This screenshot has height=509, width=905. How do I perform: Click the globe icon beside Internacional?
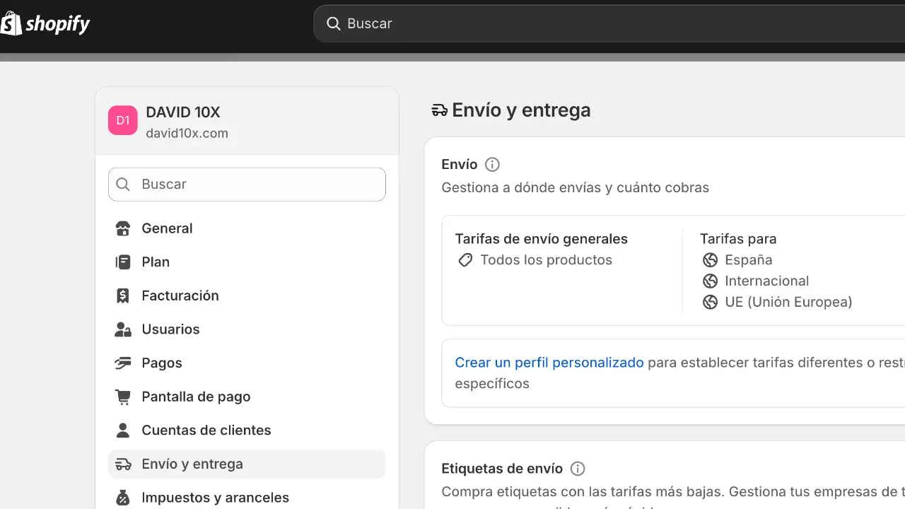point(710,281)
